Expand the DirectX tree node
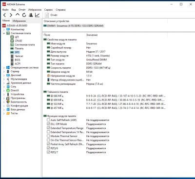This screenshot has width=195, height=179. tap(4, 91)
